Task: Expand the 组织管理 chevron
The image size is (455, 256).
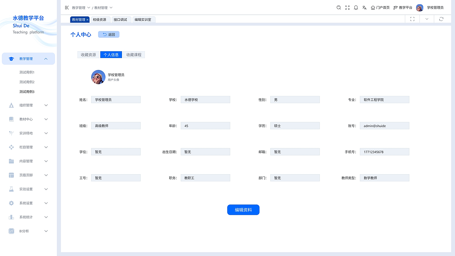Action: (46, 105)
